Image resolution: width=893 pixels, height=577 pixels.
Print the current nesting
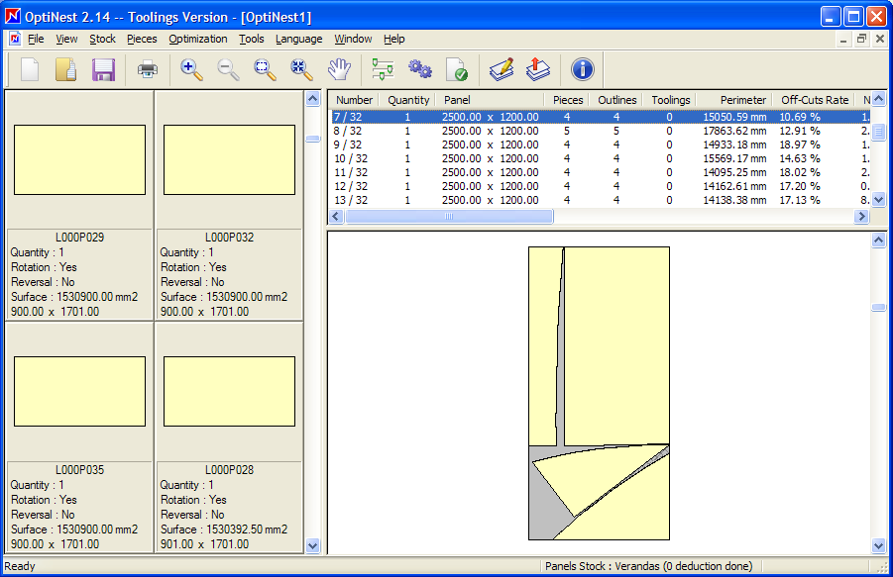point(148,70)
